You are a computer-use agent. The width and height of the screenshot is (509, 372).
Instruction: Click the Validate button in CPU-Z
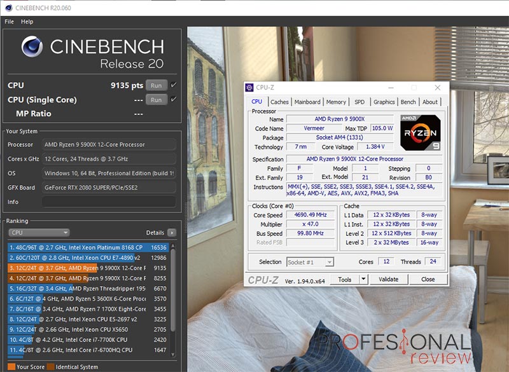tap(388, 279)
